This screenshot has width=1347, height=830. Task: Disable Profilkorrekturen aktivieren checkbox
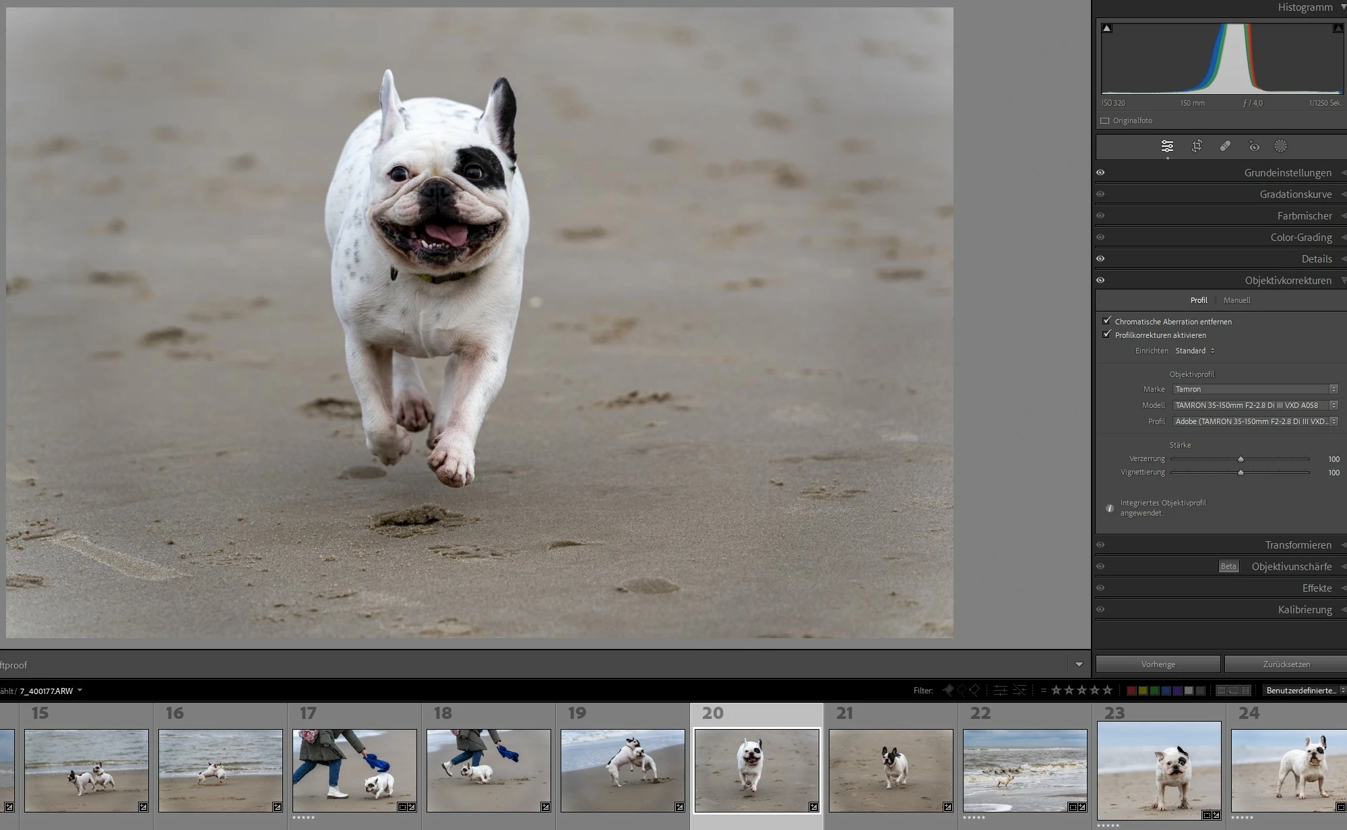click(x=1106, y=335)
